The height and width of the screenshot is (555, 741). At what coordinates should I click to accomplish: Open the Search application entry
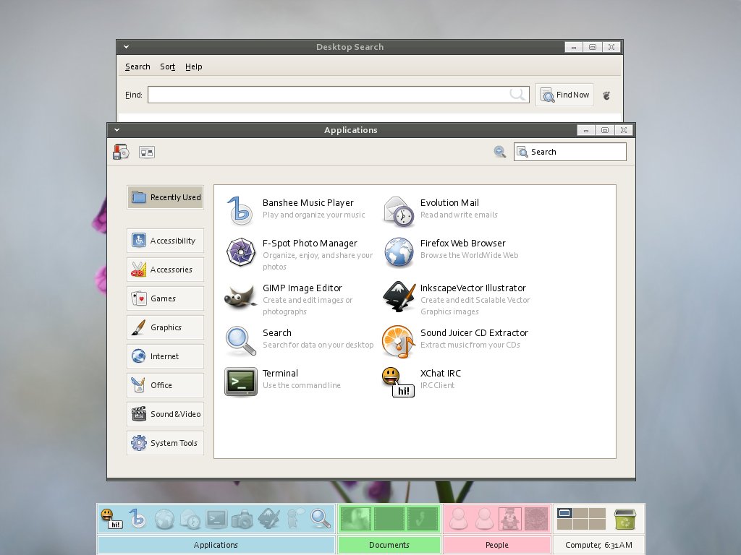coord(299,340)
